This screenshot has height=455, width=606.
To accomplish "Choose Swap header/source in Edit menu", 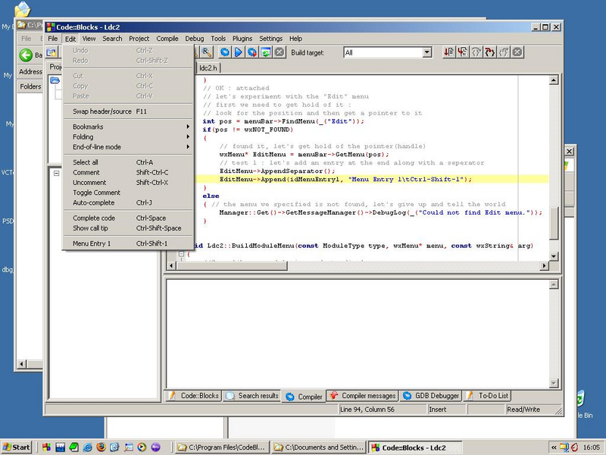I will (128, 111).
